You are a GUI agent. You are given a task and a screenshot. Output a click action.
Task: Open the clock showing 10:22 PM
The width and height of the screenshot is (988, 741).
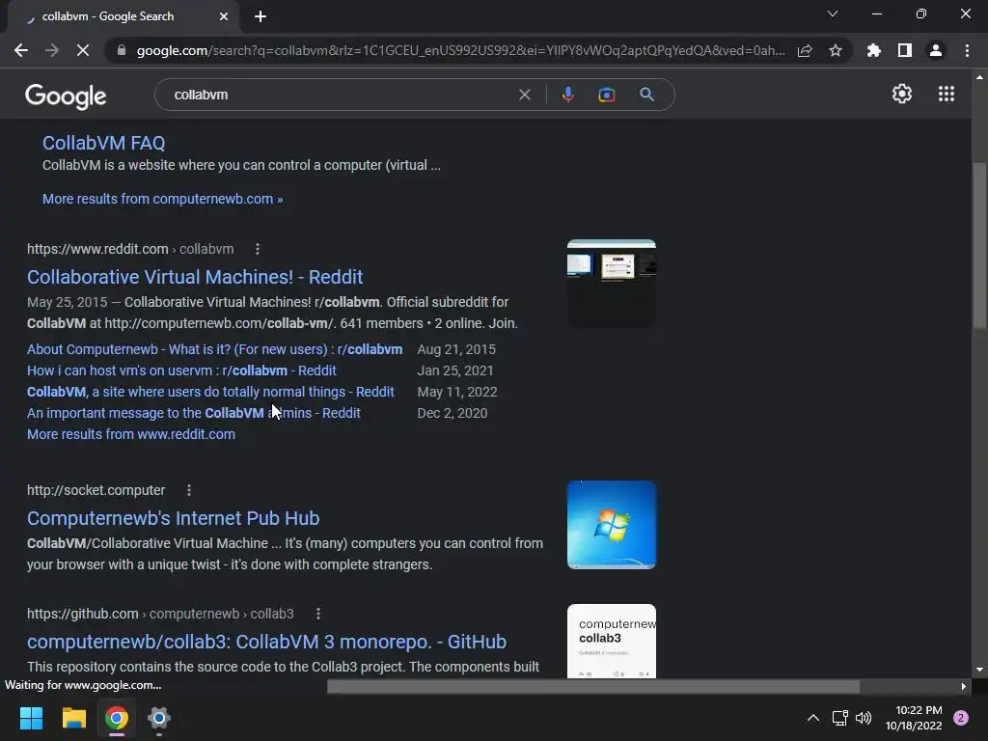coord(914,718)
